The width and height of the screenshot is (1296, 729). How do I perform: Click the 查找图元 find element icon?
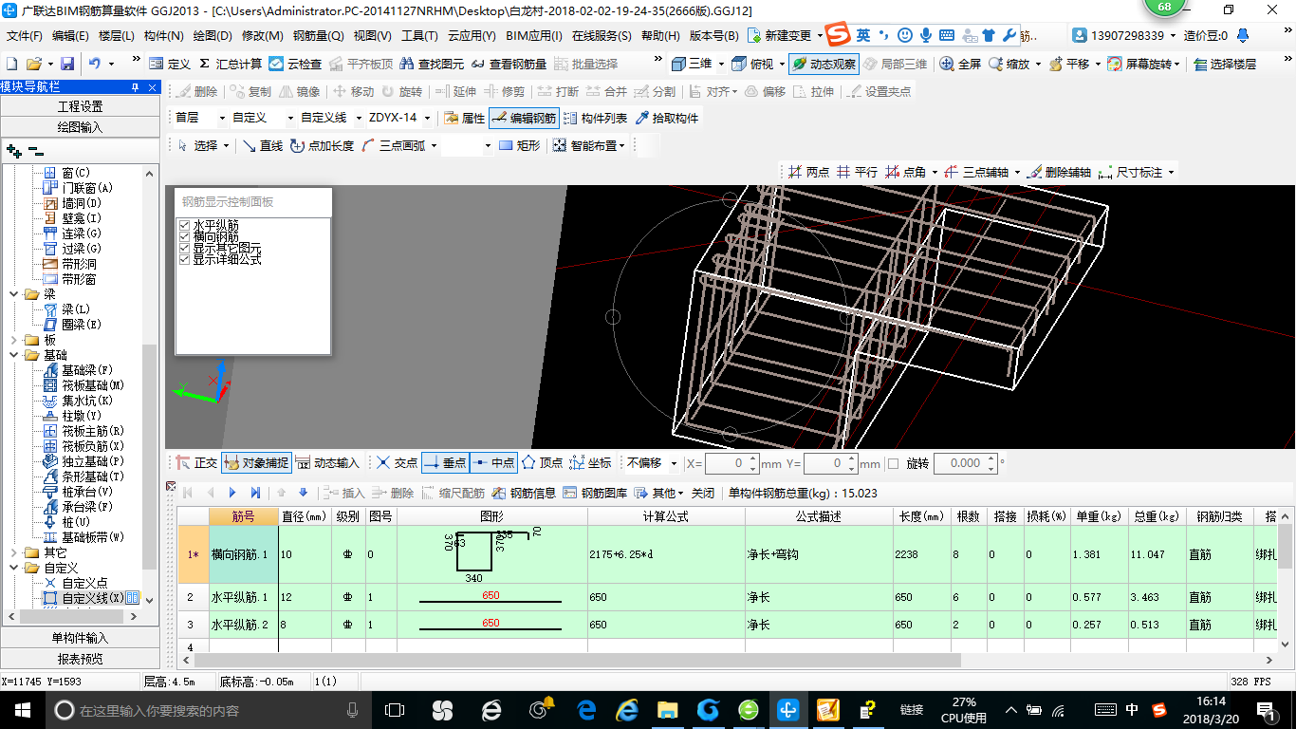tap(434, 64)
